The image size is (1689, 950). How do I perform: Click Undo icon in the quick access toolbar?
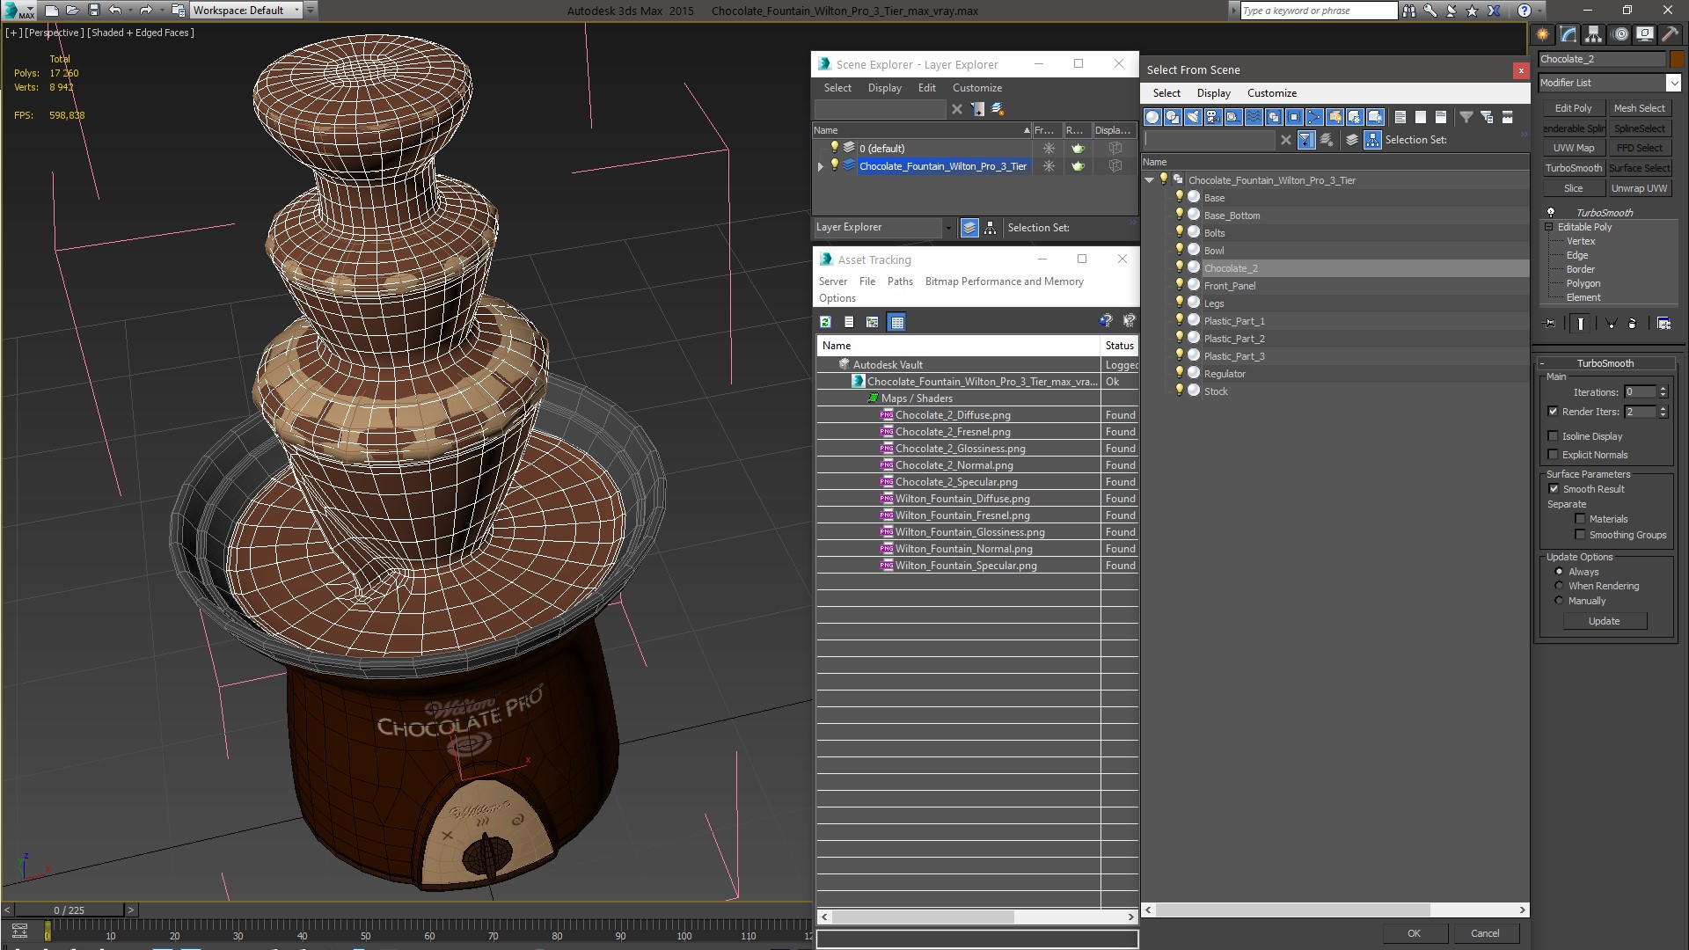pyautogui.click(x=116, y=11)
